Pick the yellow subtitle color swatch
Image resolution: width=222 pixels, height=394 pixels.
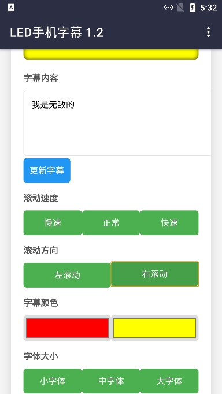[x=154, y=328]
